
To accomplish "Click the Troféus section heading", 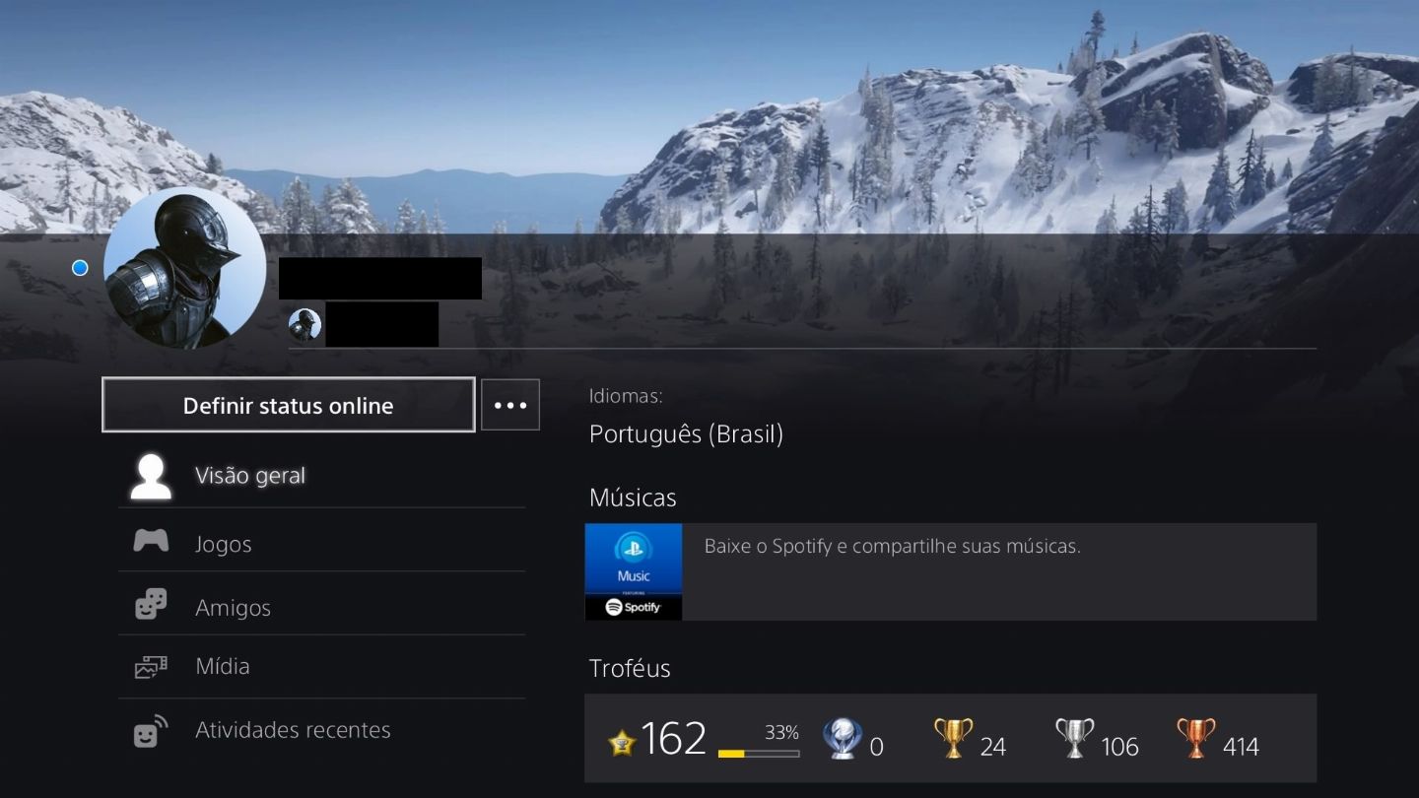I will click(x=630, y=668).
